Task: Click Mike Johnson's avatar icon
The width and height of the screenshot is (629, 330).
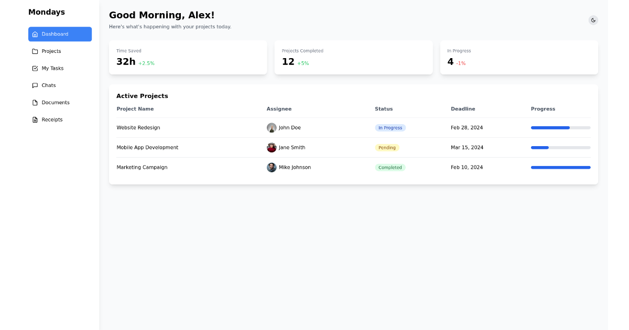Action: (x=272, y=167)
